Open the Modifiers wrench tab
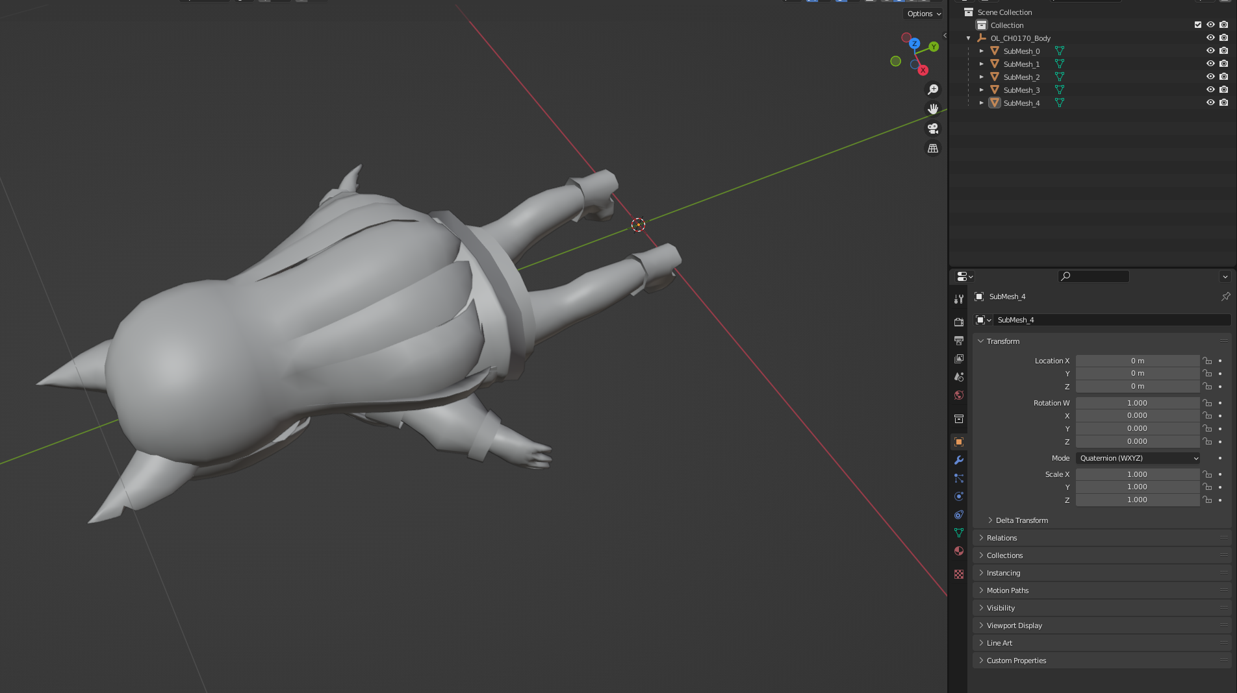This screenshot has width=1237, height=693. (x=959, y=460)
